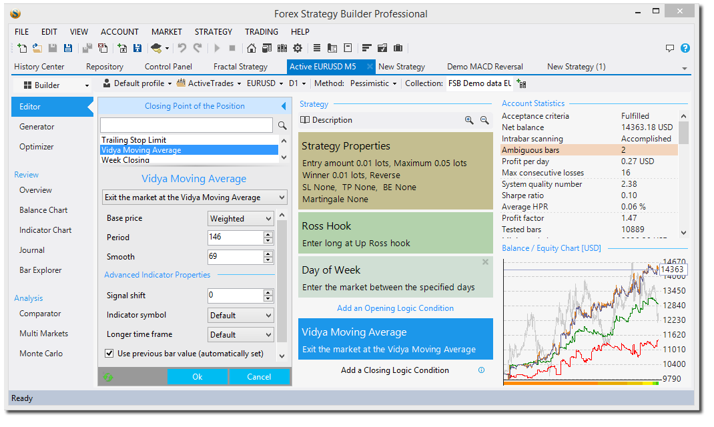
Task: Open the Base price Weighted dropdown
Action: click(240, 219)
